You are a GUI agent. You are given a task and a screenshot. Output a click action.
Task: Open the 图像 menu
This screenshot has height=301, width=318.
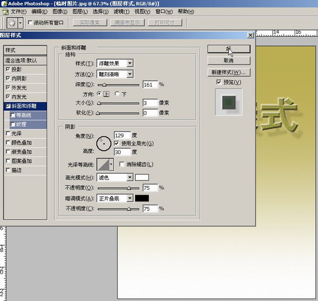point(60,12)
